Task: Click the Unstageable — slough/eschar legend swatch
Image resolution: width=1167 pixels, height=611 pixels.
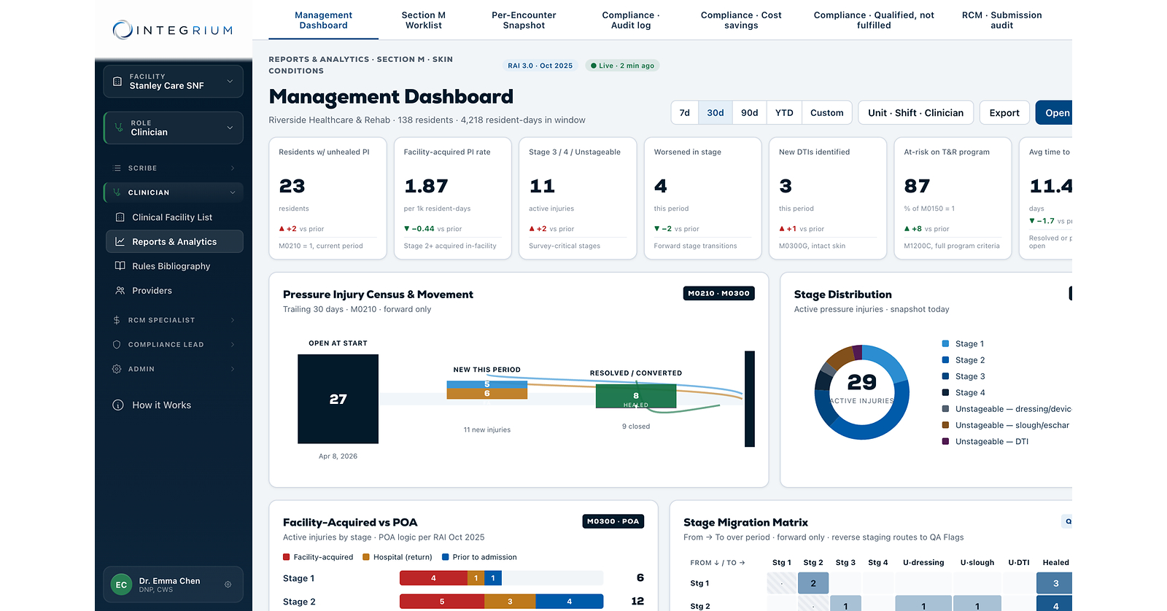Action: 945,425
